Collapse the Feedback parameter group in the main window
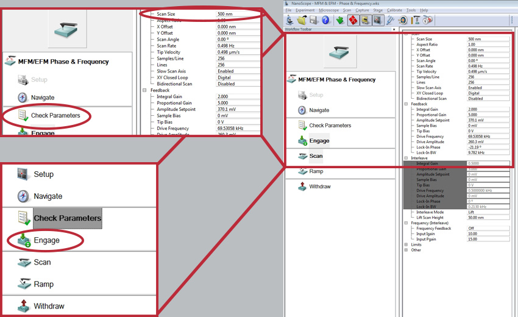The width and height of the screenshot is (518, 317). tap(406, 104)
